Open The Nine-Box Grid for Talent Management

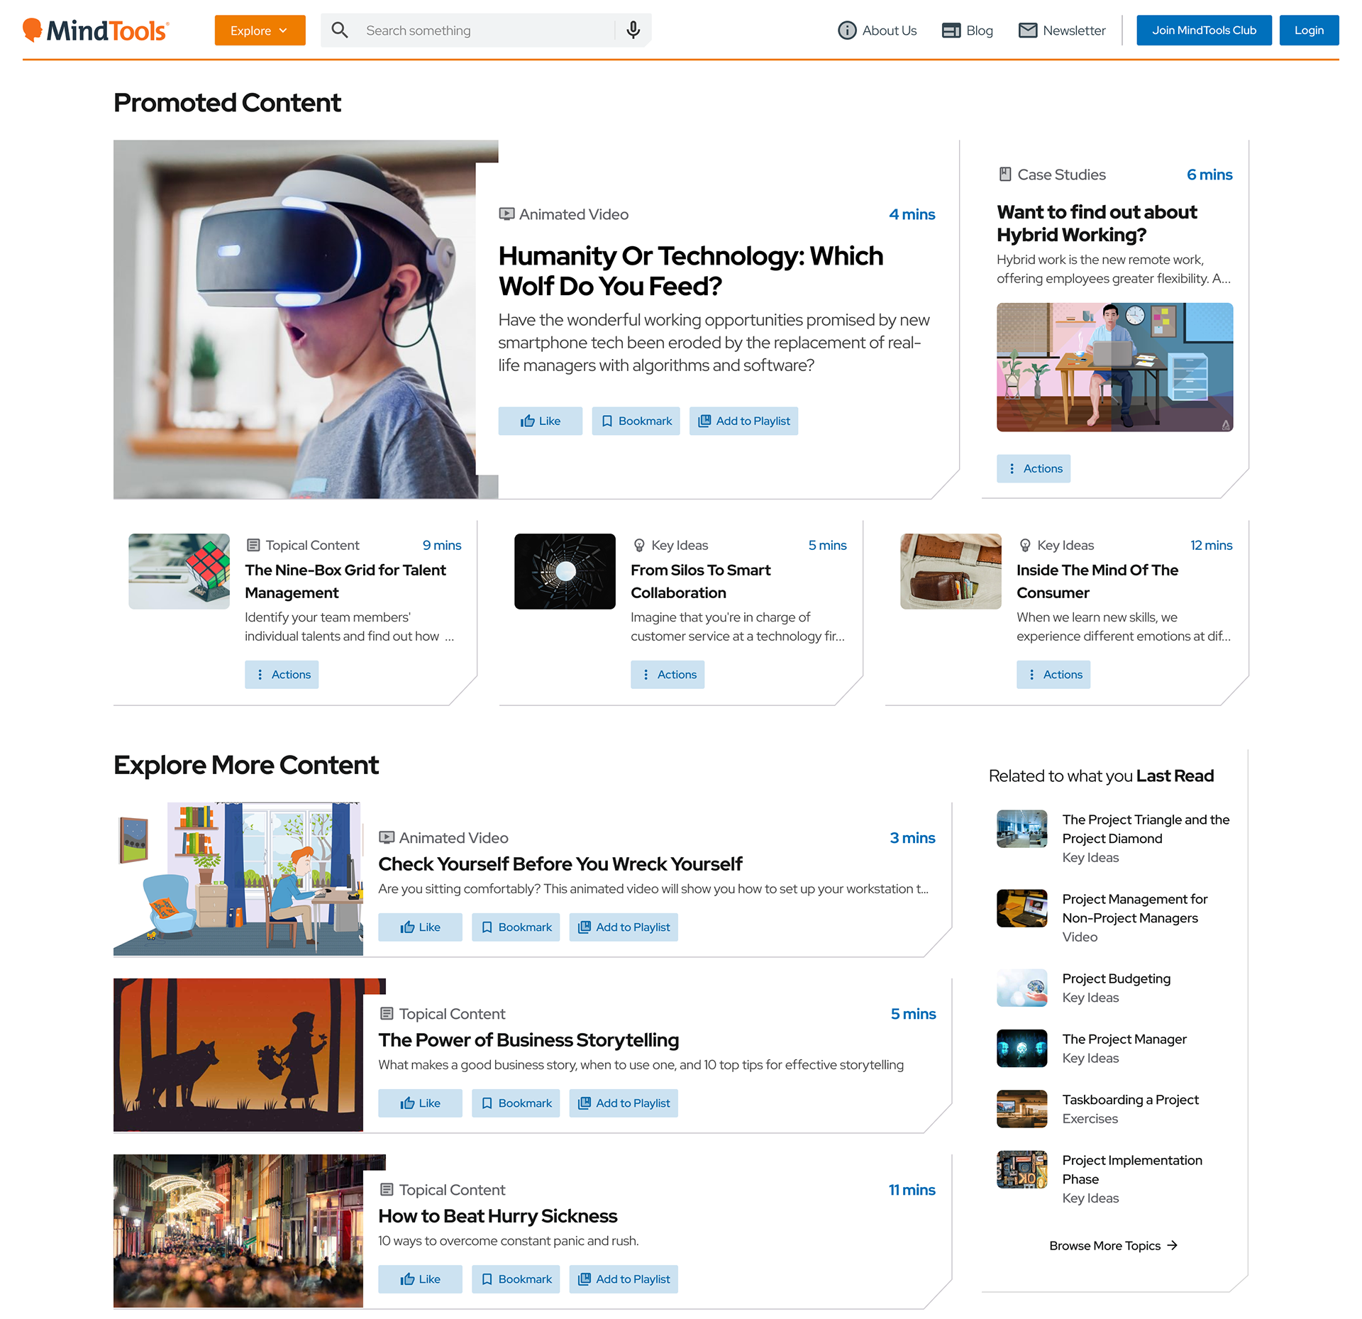(x=345, y=581)
